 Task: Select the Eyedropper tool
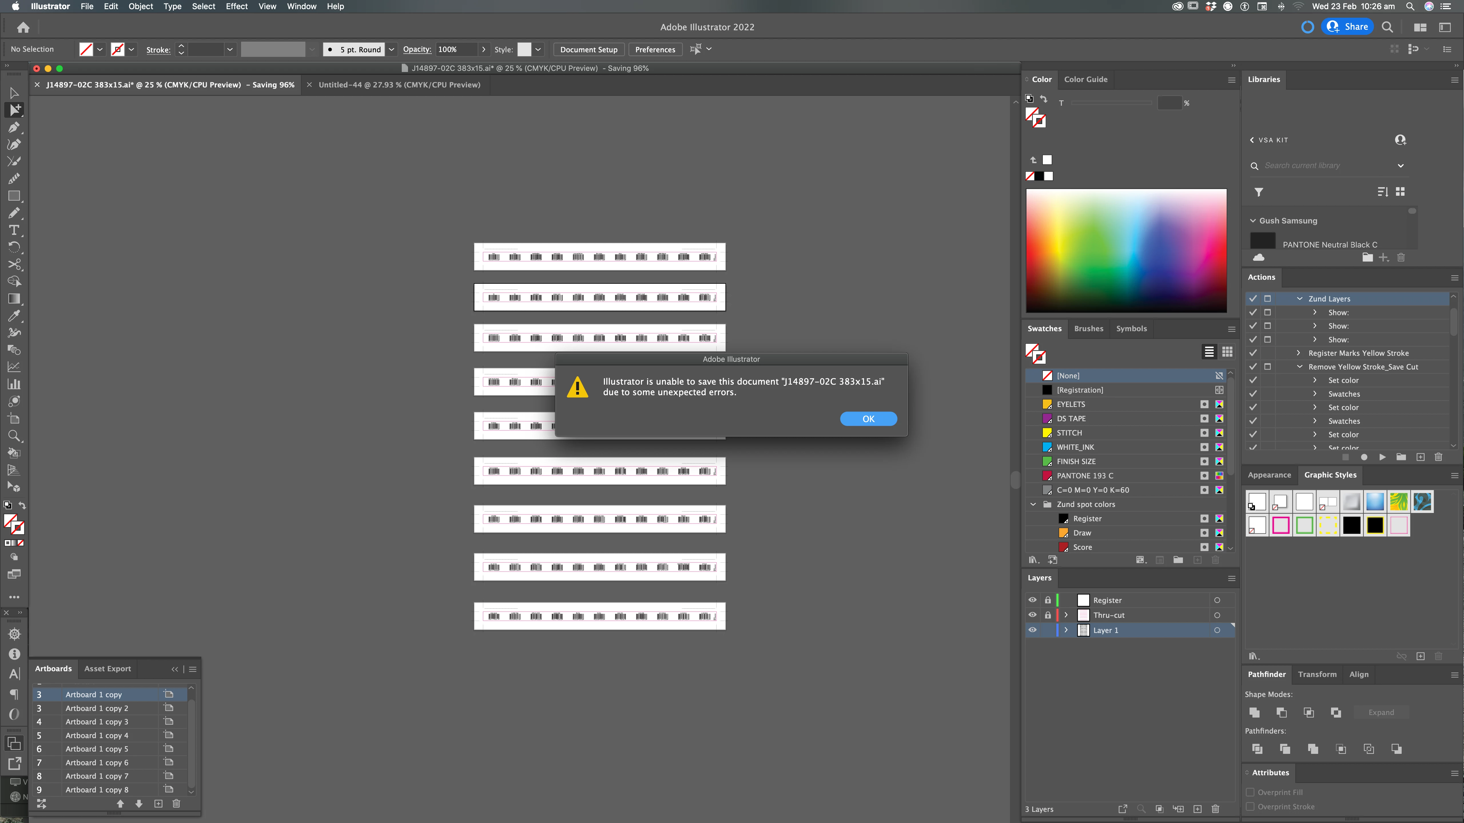pos(14,316)
